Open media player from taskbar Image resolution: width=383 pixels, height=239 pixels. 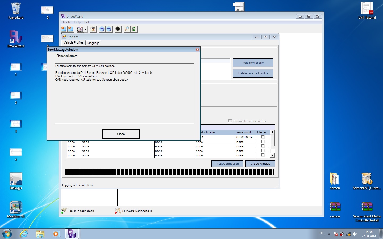[x=56, y=234]
